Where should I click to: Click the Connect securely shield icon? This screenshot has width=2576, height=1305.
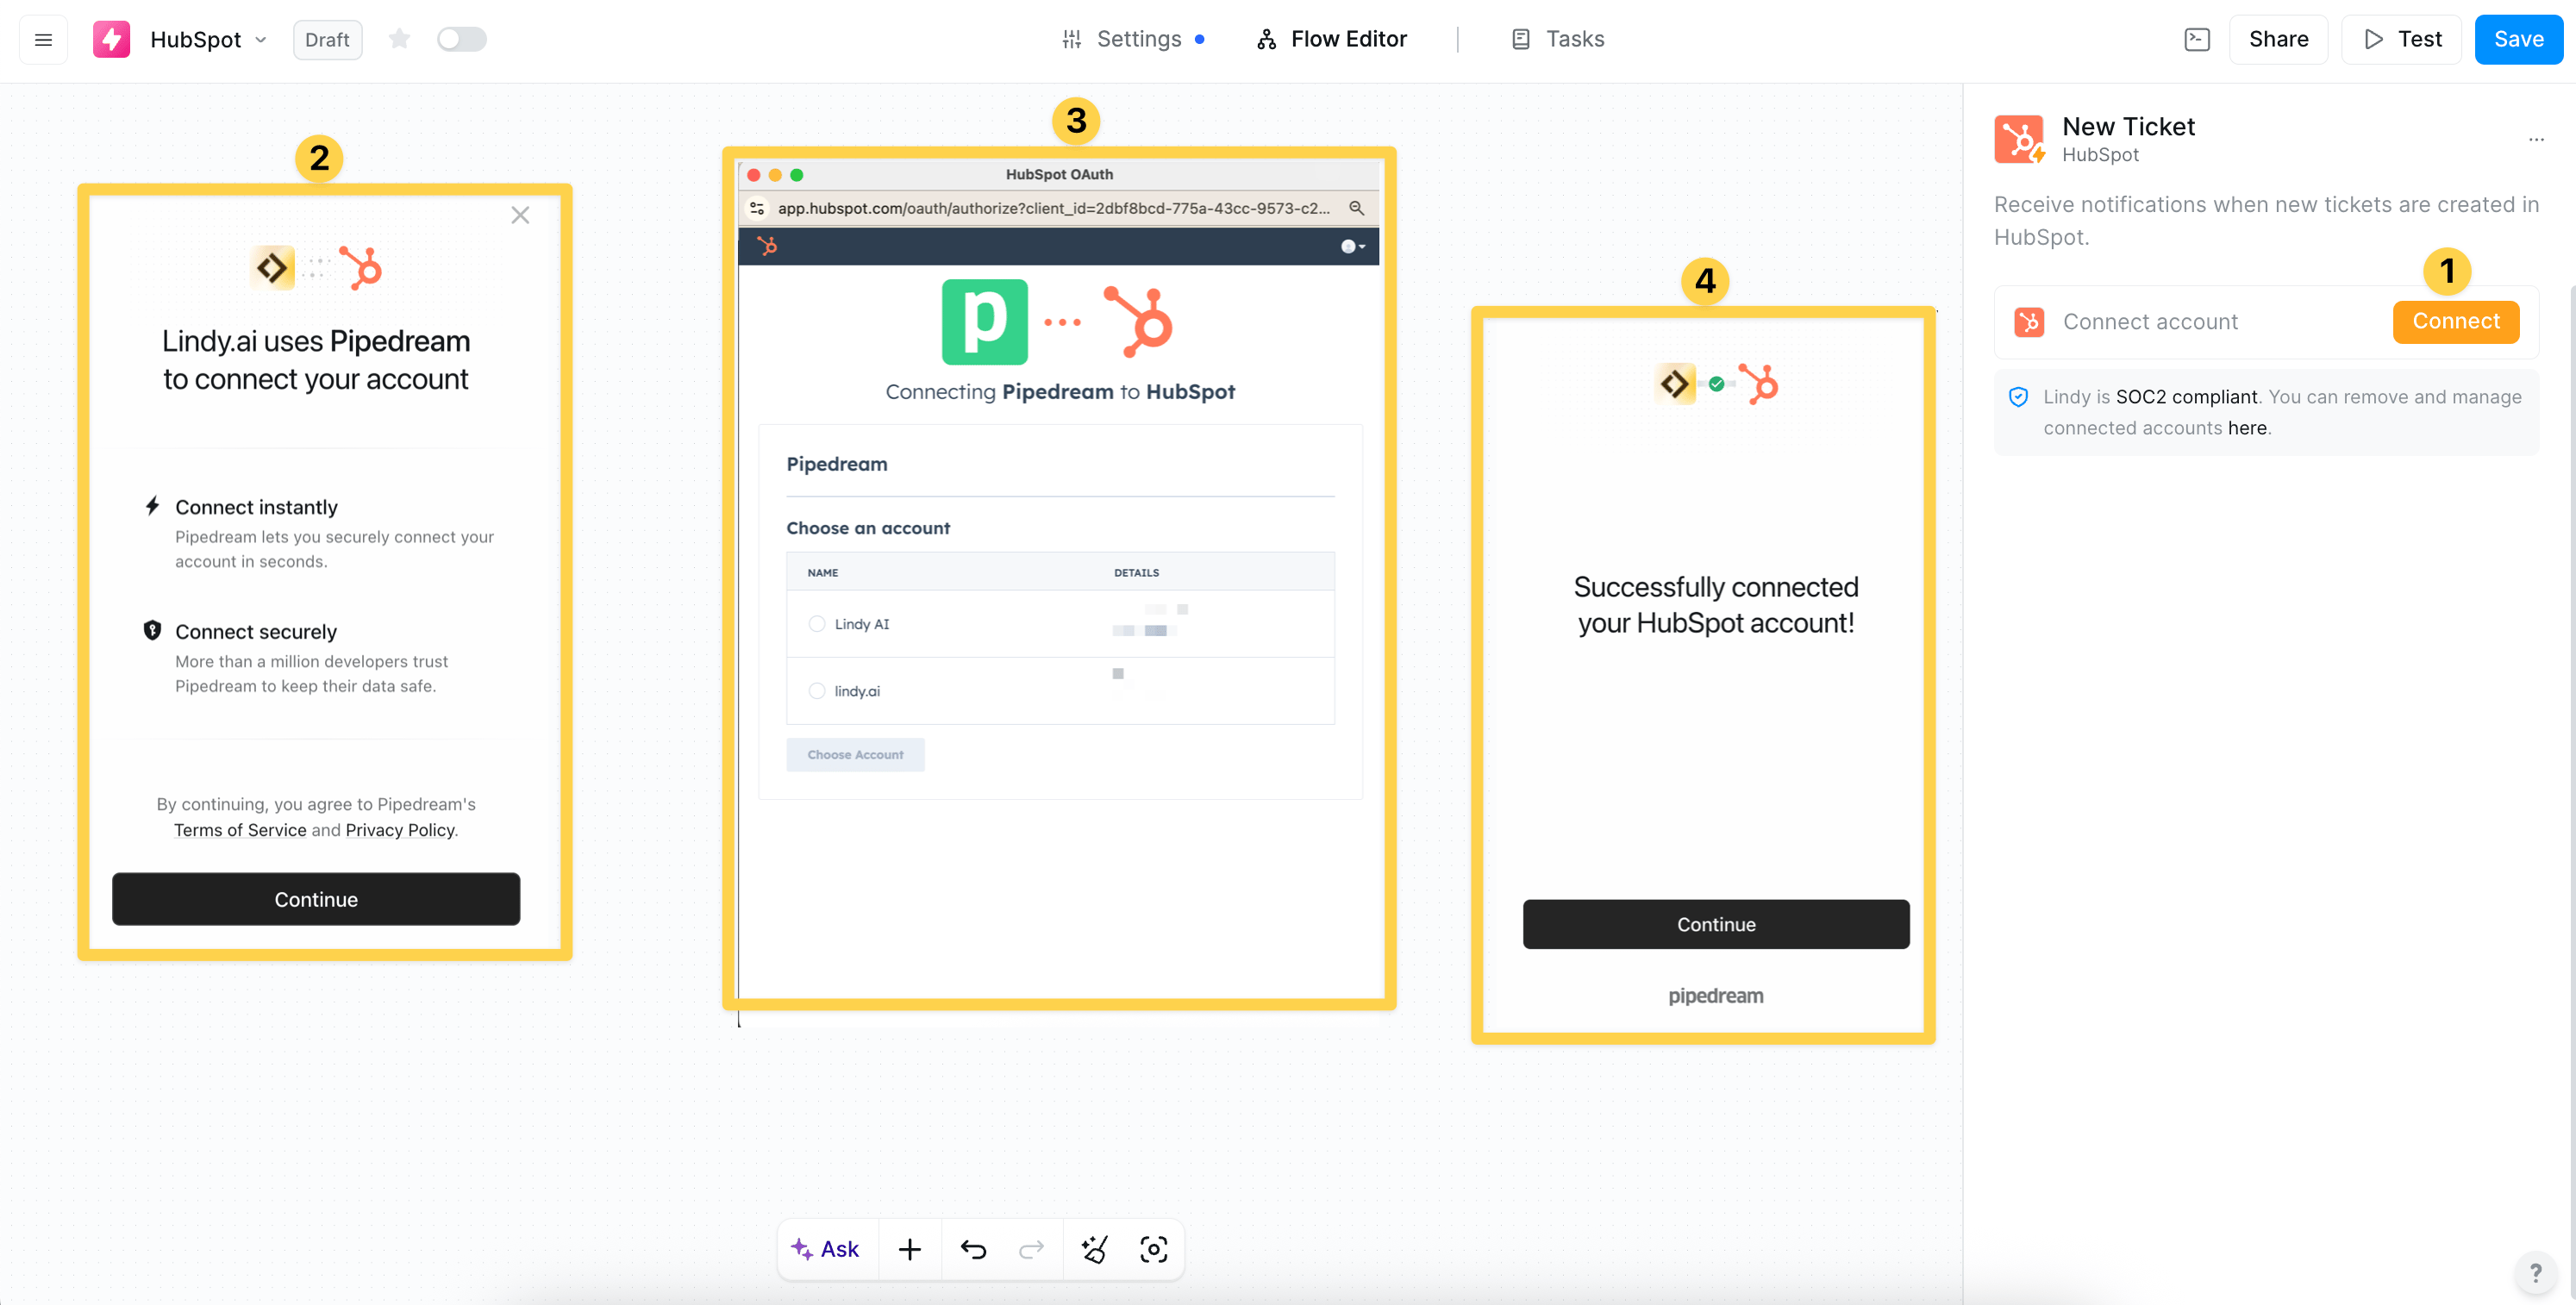pos(152,630)
